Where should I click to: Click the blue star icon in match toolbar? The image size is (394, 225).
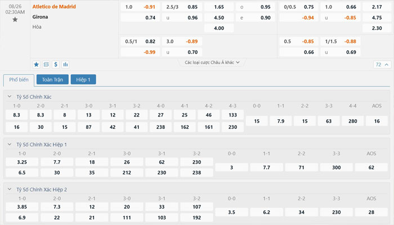click(37, 65)
